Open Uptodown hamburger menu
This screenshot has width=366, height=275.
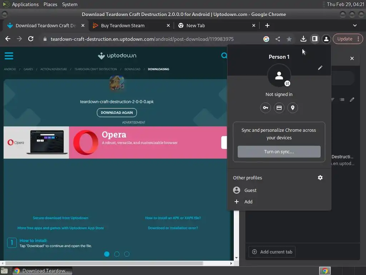(9, 56)
